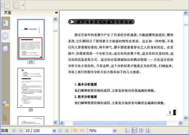Viewport: 189px width, 135px height.
Task: Open the zoom level dropdown
Action: pyautogui.click(x=115, y=131)
